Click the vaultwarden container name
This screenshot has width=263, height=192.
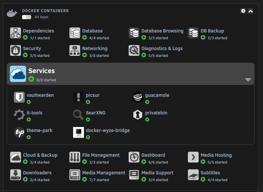40,95
